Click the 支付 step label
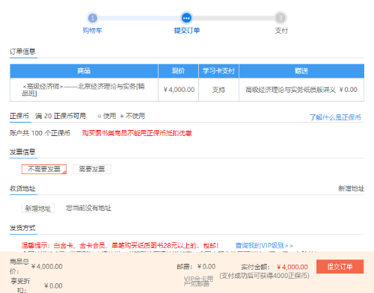This screenshot has height=293, width=374. tap(281, 31)
